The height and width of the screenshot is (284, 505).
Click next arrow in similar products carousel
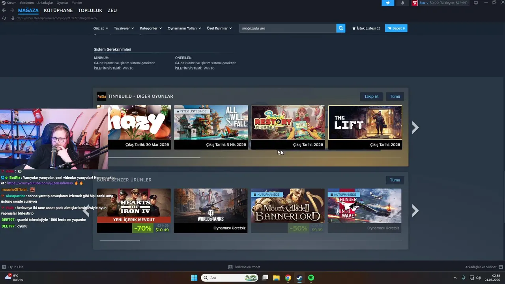pos(415,211)
